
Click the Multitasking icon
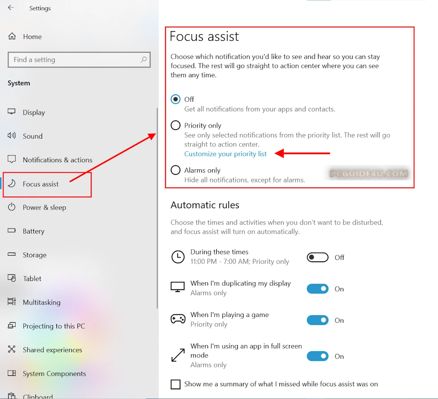tap(12, 302)
